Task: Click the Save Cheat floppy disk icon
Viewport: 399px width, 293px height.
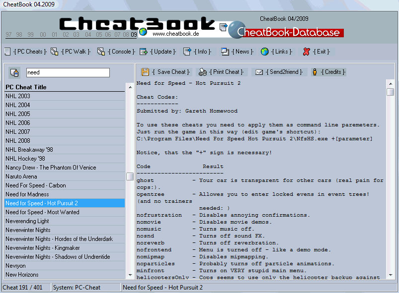Action: click(145, 72)
